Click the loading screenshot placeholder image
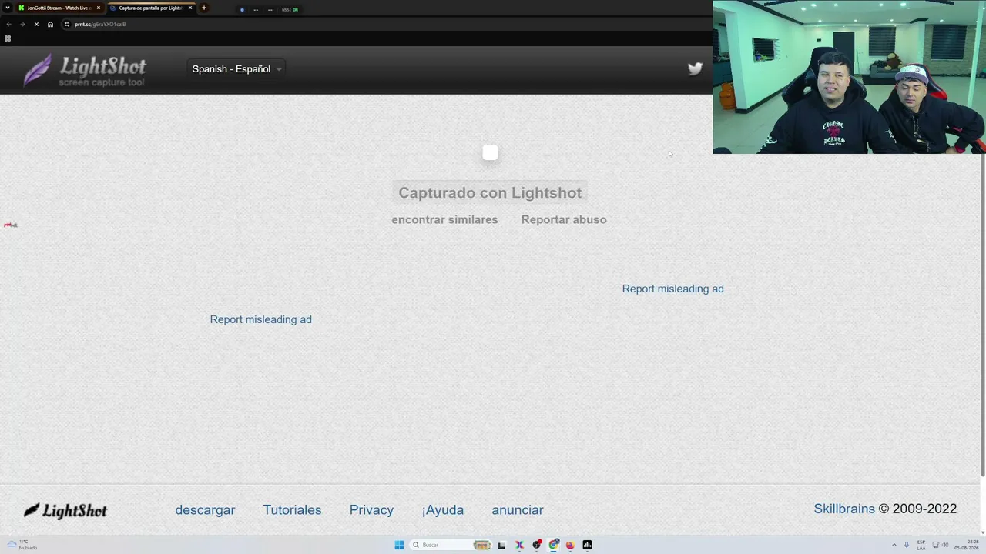Screen dimensions: 986x554 490,153
